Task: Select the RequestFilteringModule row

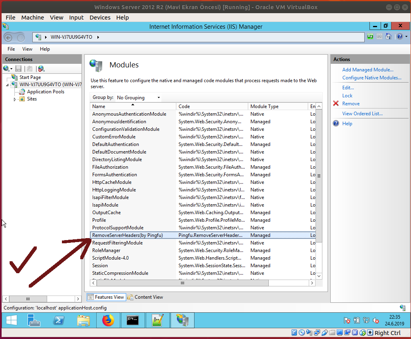Action: pyautogui.click(x=203, y=242)
